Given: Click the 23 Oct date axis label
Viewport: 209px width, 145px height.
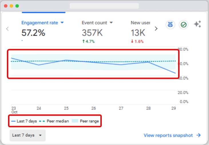Looking at the screenshot, I should [x=14, y=110].
